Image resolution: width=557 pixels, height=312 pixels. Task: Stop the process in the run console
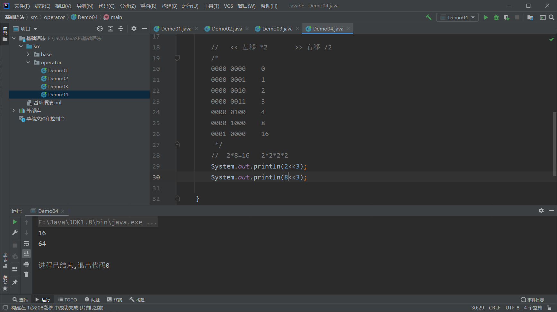15,245
